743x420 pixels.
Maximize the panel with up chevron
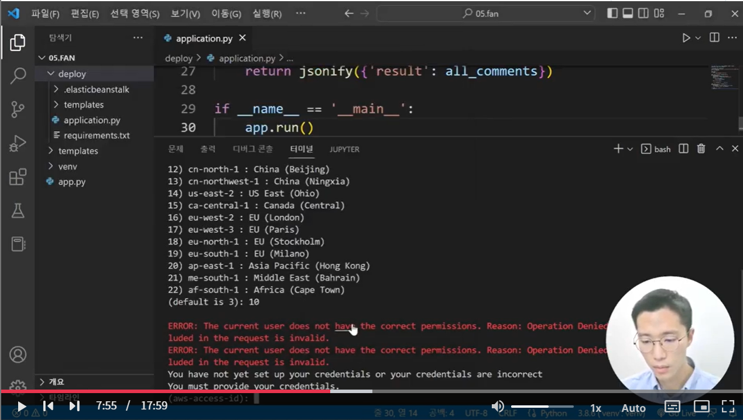(x=720, y=149)
